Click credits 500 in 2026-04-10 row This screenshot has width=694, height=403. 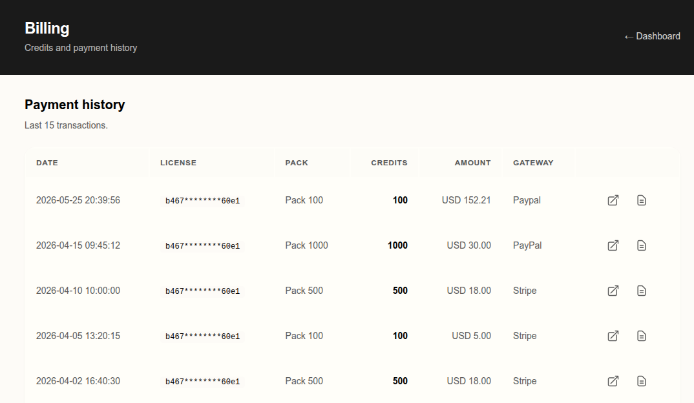pyautogui.click(x=400, y=291)
